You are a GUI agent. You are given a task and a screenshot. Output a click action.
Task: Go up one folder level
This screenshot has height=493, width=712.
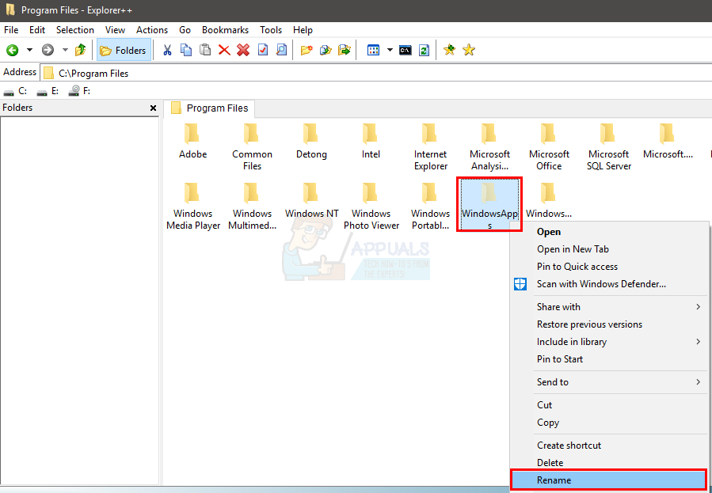pos(80,50)
